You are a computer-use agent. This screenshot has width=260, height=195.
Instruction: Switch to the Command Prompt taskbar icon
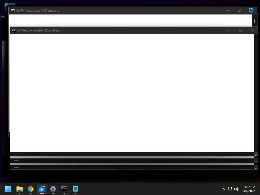pos(64,189)
